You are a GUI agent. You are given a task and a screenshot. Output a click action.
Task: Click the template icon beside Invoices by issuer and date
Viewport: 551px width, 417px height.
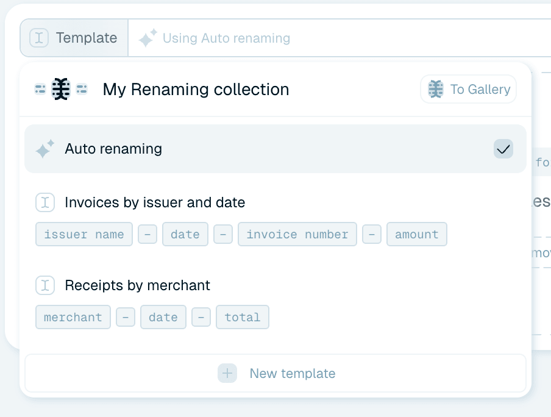pos(45,202)
